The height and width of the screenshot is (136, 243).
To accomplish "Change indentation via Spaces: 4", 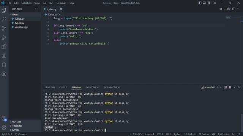I will pos(149,134).
